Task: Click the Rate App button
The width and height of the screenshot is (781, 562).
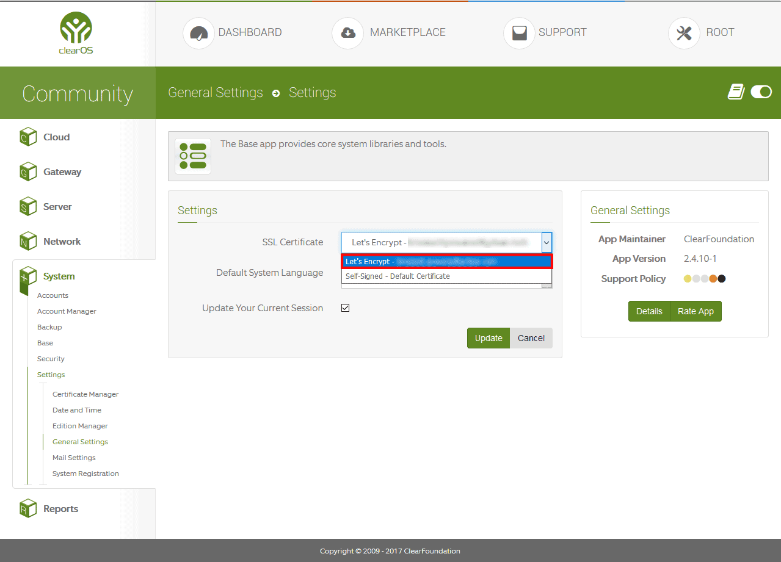Action: pos(696,311)
